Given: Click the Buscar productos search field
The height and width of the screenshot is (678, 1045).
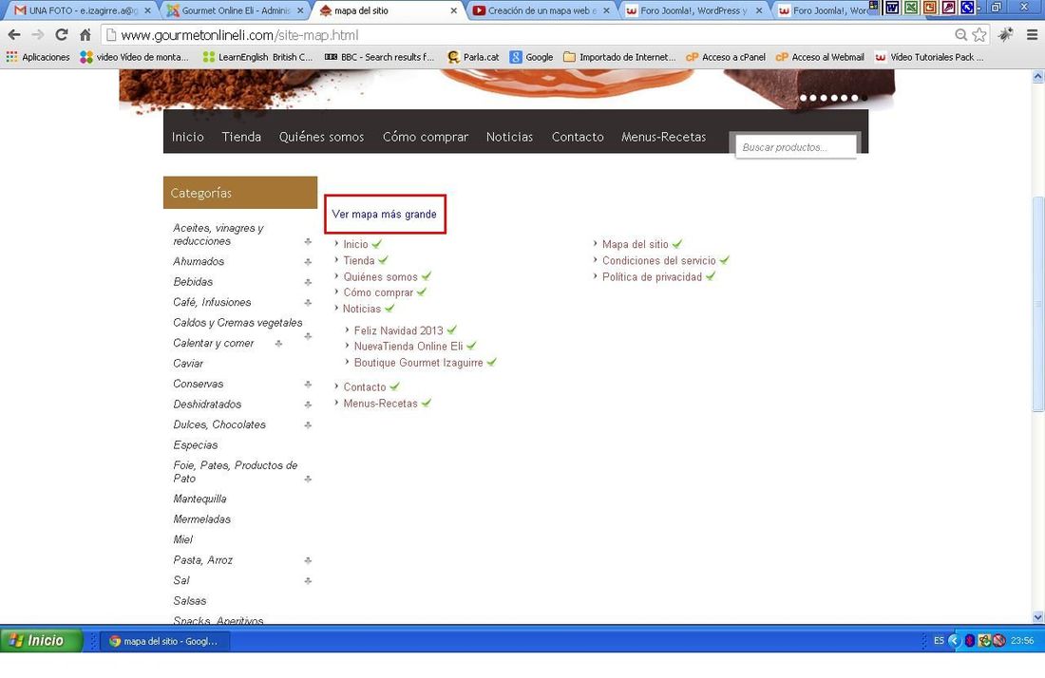Looking at the screenshot, I should (796, 147).
